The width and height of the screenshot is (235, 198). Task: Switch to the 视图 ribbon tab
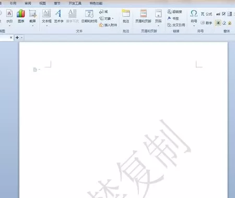[x=42, y=3]
